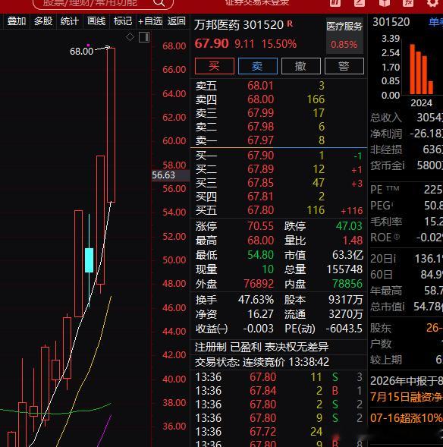Click the 注册制 已盈利 表决权无差异 line
Image resolution: width=443 pixels, height=447 pixels.
(262, 347)
